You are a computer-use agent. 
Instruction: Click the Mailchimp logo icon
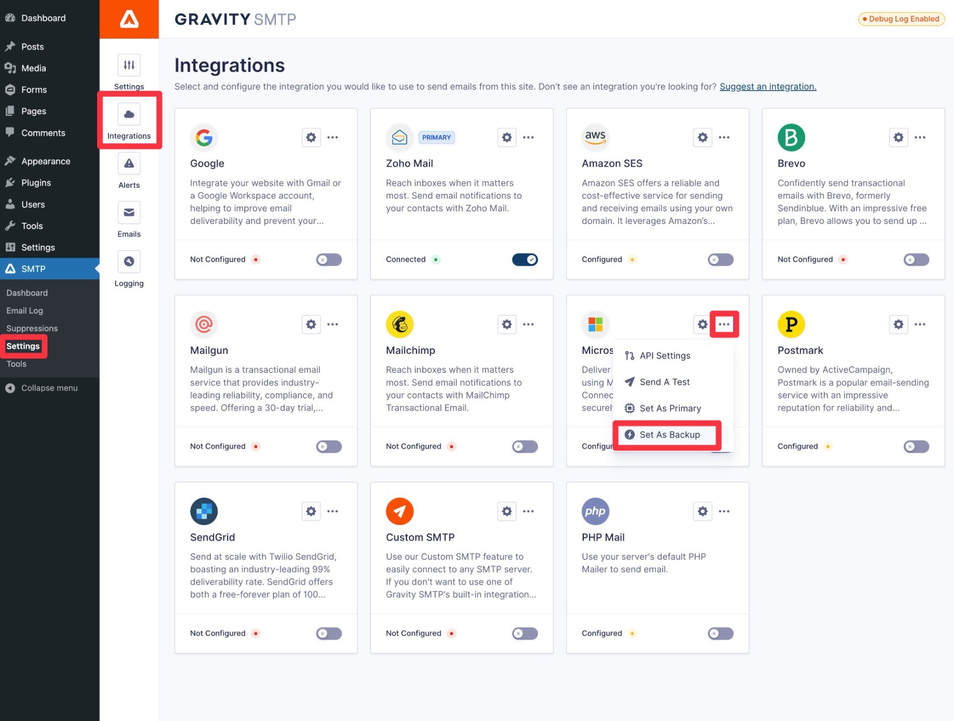[x=400, y=325]
